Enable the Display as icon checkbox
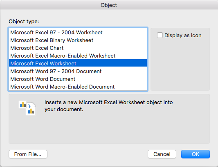The height and width of the screenshot is (167, 218). click(x=160, y=35)
